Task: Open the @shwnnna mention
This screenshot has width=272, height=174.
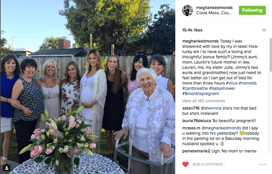Action: 211,108
